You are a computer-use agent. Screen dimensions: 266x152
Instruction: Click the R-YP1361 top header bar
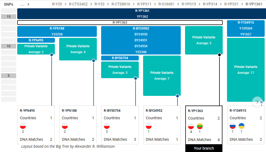(141, 11)
